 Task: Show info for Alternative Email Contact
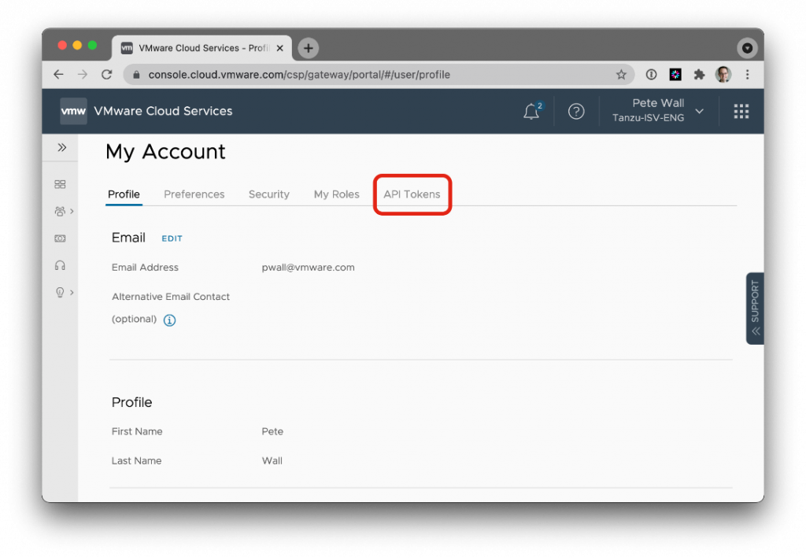click(169, 320)
